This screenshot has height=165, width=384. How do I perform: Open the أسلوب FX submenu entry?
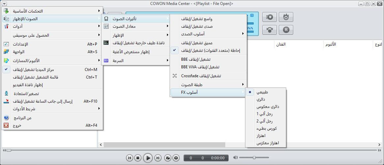point(208,92)
